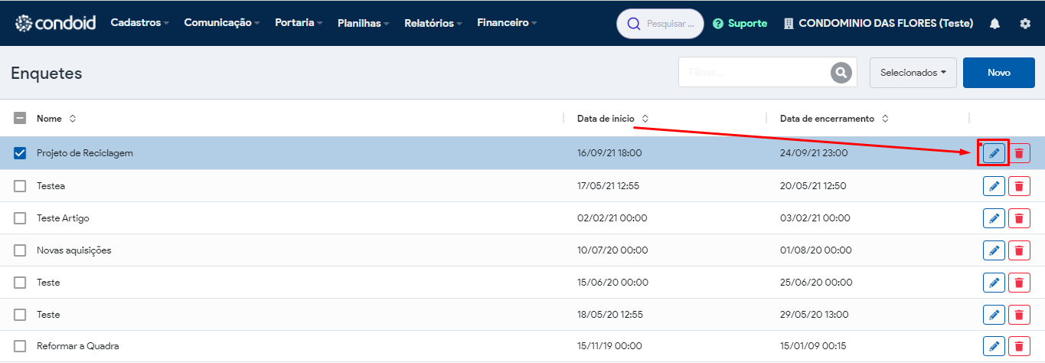Screen dimensions: 1045x363
Task: Uncheck the Projeto de Reciclagem checkbox
Action: (20, 153)
